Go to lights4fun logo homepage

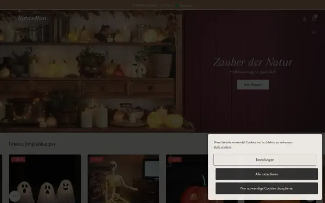pyautogui.click(x=32, y=18)
